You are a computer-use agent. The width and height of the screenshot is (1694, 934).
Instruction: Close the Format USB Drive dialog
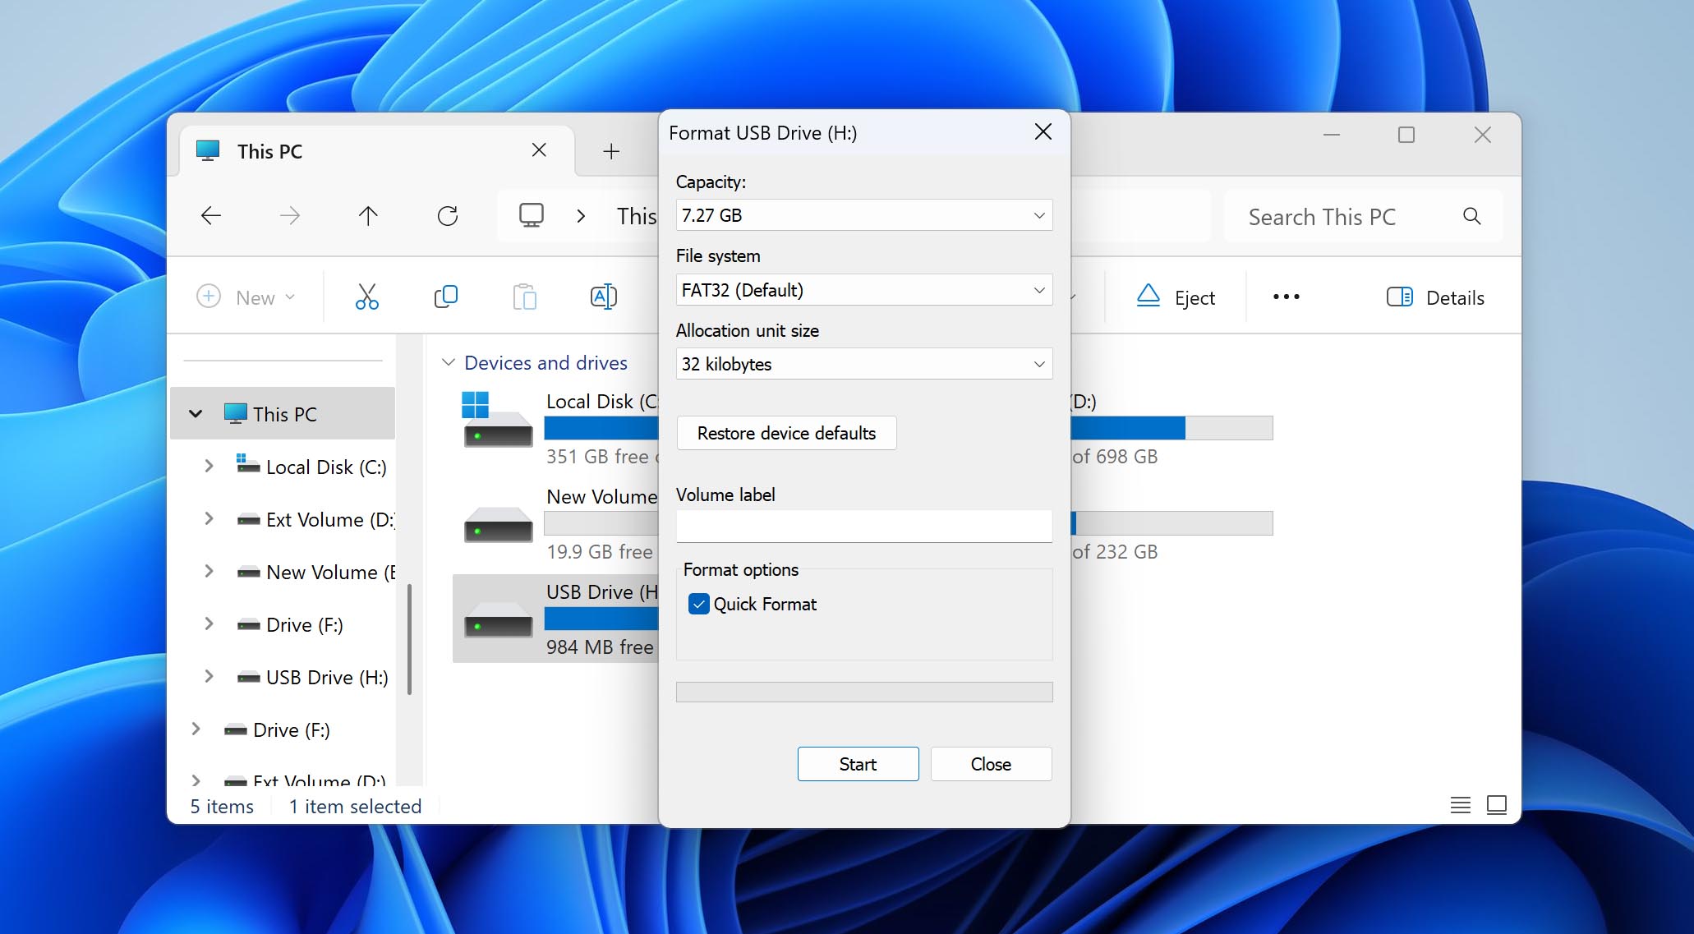(x=1043, y=131)
